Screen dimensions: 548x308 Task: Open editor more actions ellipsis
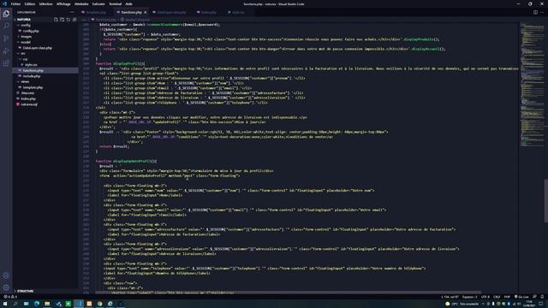click(x=542, y=12)
